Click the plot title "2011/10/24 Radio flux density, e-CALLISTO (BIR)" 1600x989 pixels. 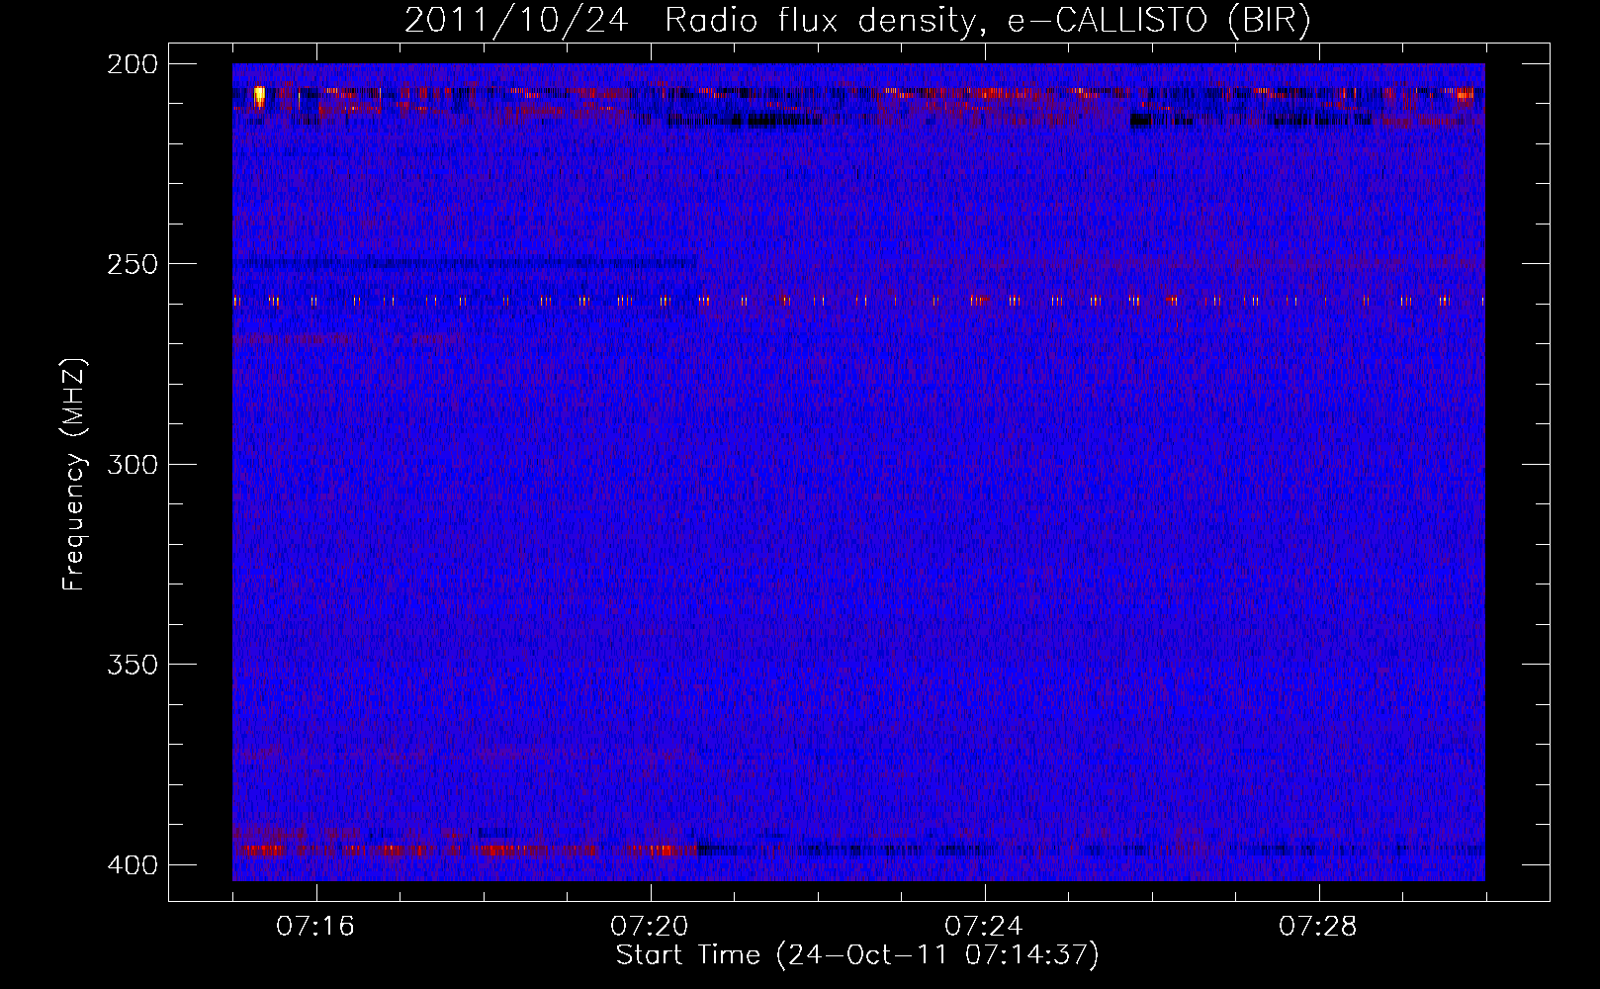click(857, 21)
